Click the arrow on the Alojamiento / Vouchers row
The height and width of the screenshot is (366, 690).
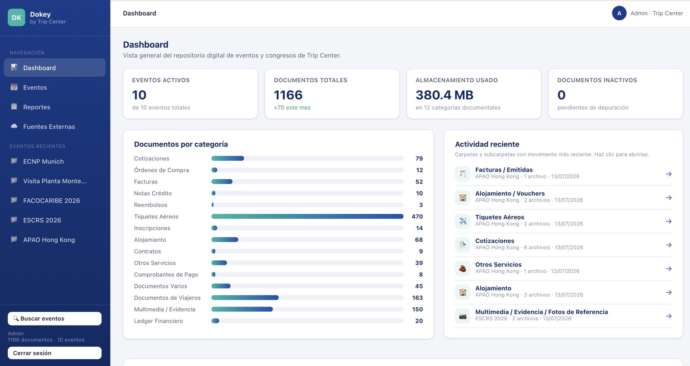pyautogui.click(x=669, y=197)
